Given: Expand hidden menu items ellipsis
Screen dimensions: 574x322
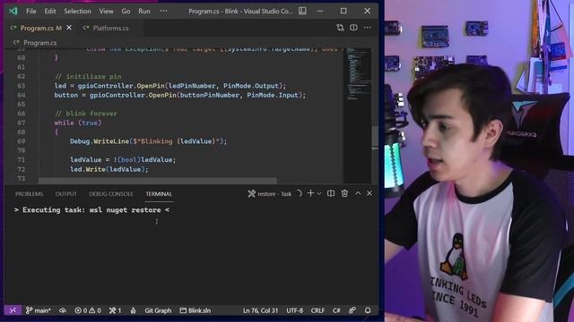Looking at the screenshot, I should 163,11.
